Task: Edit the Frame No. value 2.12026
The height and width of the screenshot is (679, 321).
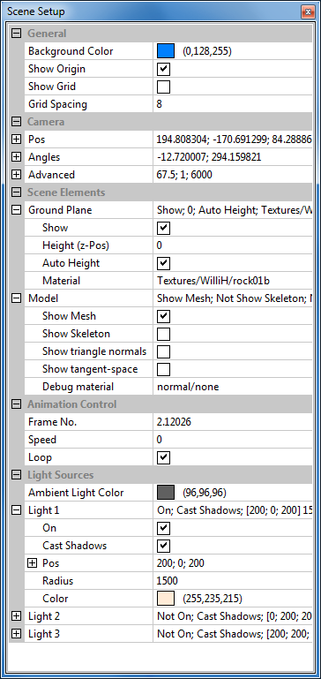Action: point(232,422)
